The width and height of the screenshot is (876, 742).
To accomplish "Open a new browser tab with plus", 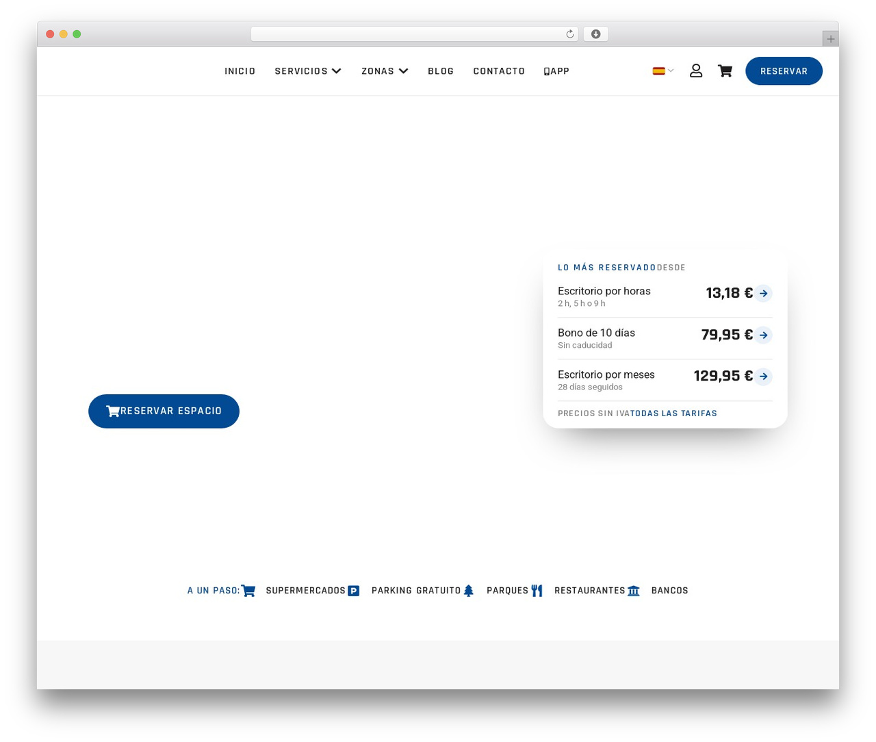I will coord(830,39).
